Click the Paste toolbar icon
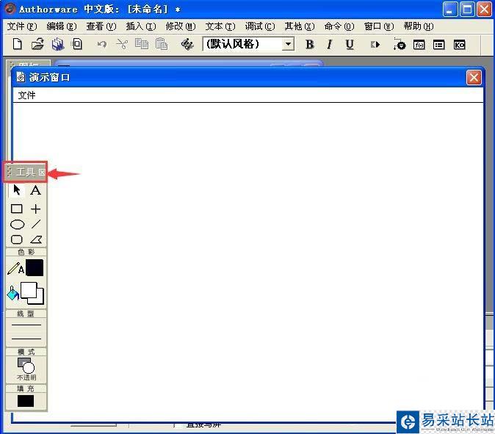495x434 pixels. (162, 44)
